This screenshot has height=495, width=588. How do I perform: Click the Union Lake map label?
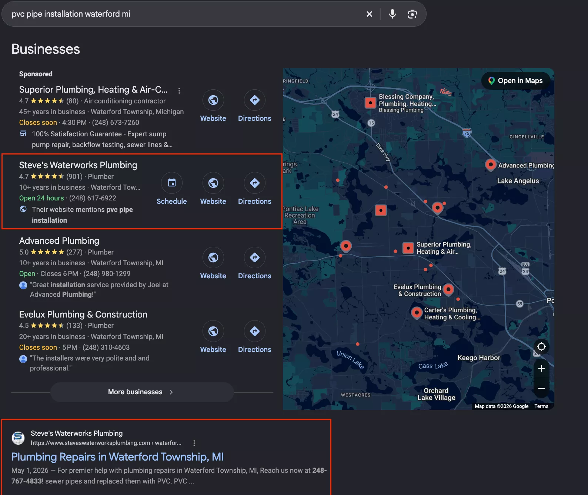[x=350, y=360]
